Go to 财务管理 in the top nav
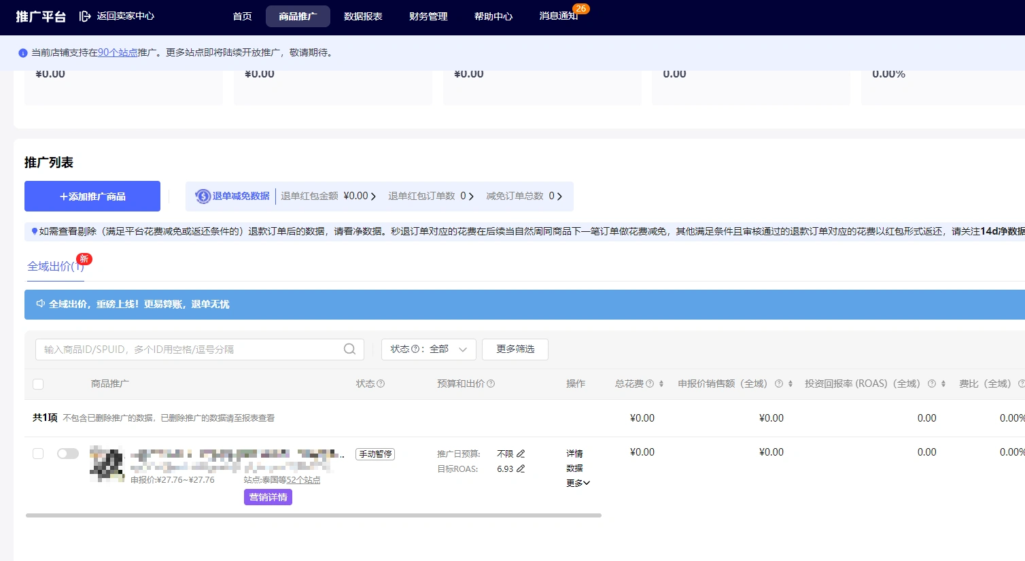The height and width of the screenshot is (561, 1025). 428,16
